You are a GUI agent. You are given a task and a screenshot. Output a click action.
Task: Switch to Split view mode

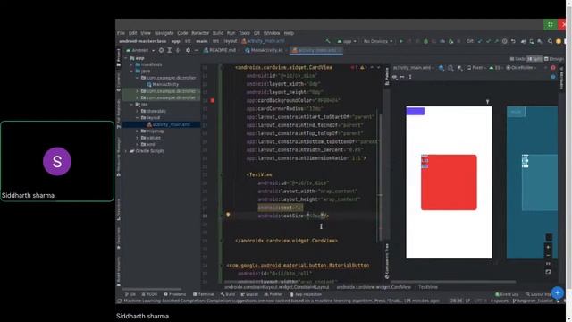[534, 59]
